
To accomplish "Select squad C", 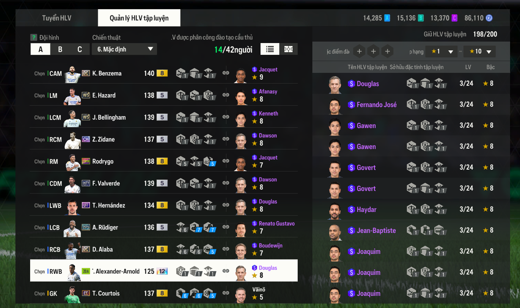I will click(x=80, y=49).
